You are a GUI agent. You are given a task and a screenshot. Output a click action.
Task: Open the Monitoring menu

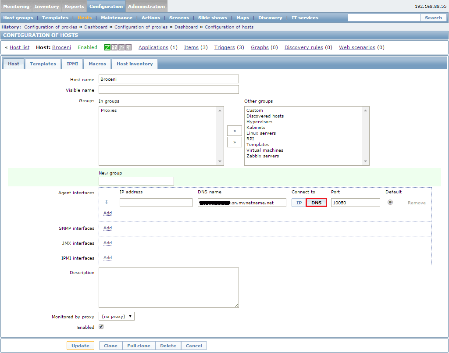click(x=16, y=6)
